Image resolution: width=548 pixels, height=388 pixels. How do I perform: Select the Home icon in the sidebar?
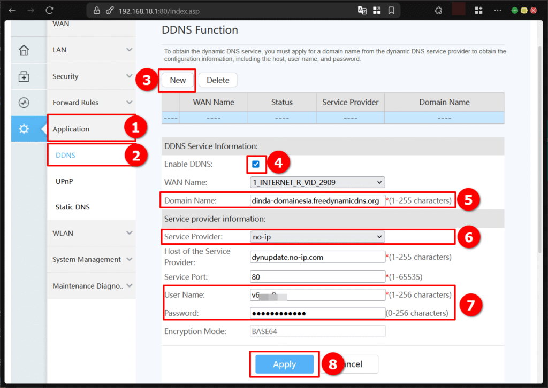click(x=24, y=50)
